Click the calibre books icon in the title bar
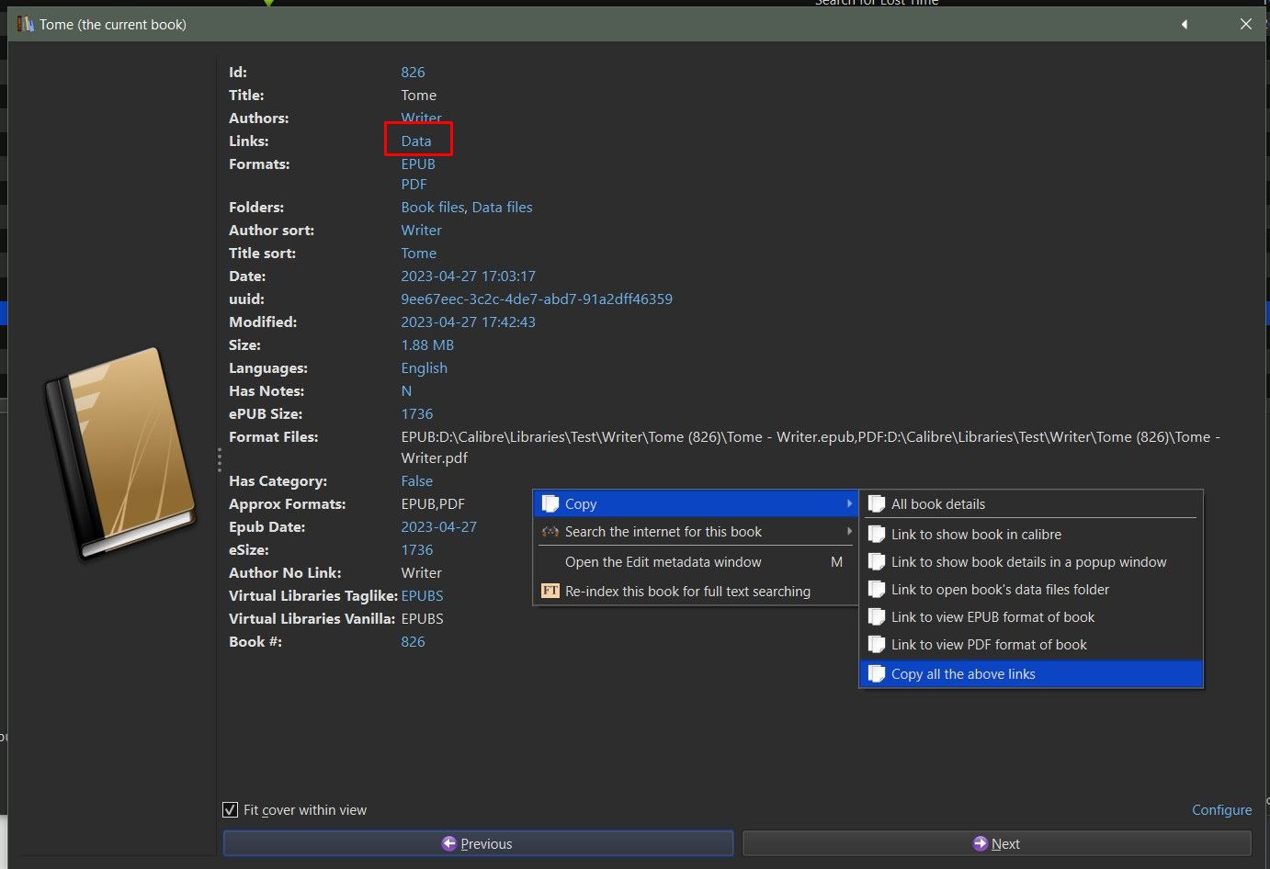 pos(25,24)
